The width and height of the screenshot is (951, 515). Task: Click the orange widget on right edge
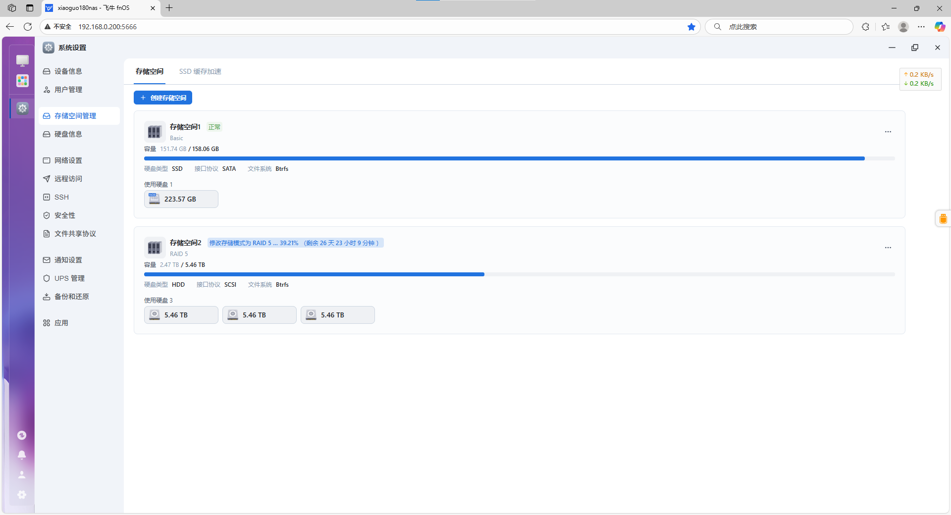pos(943,218)
